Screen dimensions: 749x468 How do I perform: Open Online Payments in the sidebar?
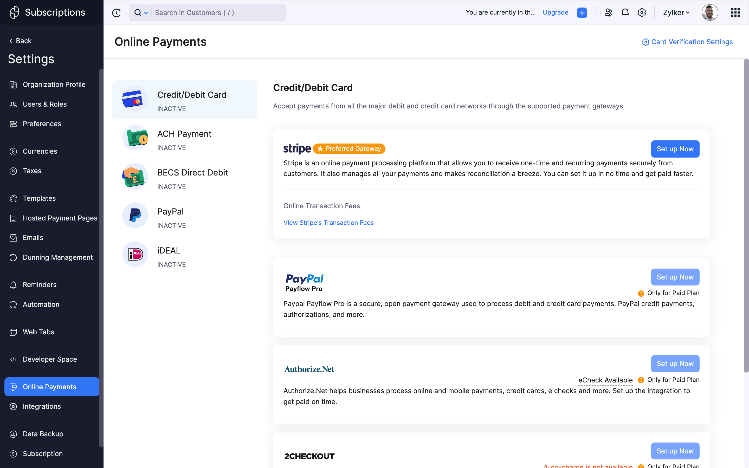coord(52,387)
